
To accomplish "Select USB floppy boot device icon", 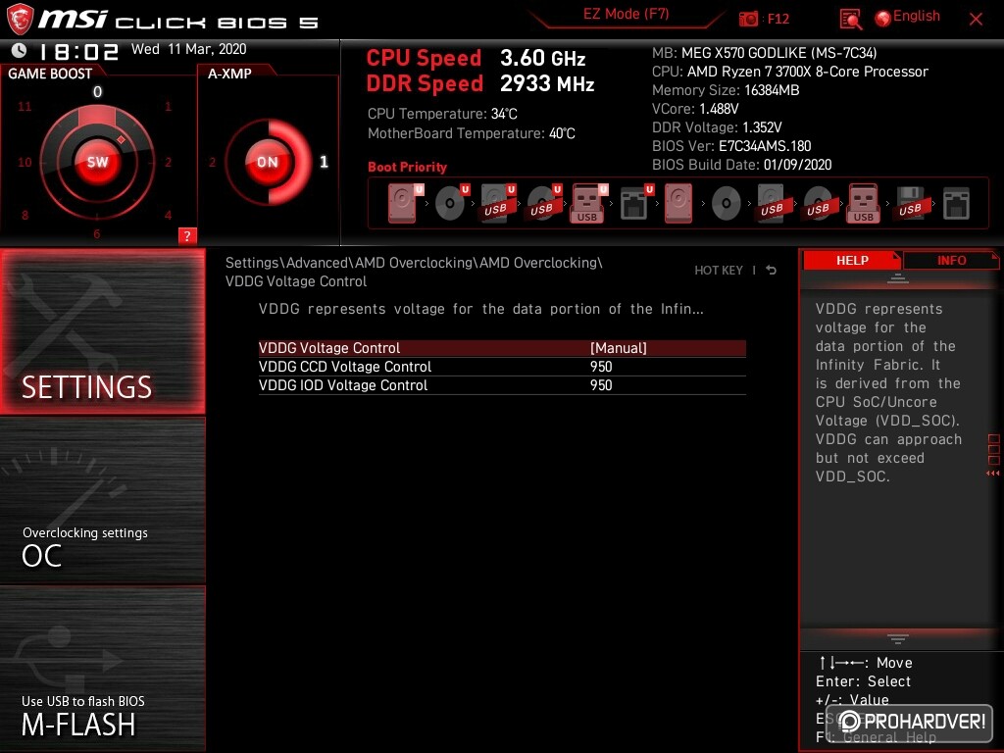I will [x=910, y=203].
